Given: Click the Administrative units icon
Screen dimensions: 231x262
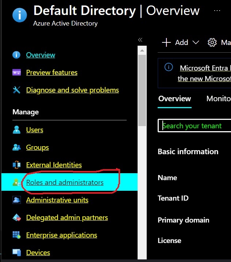Looking at the screenshot, I should coord(16,200).
